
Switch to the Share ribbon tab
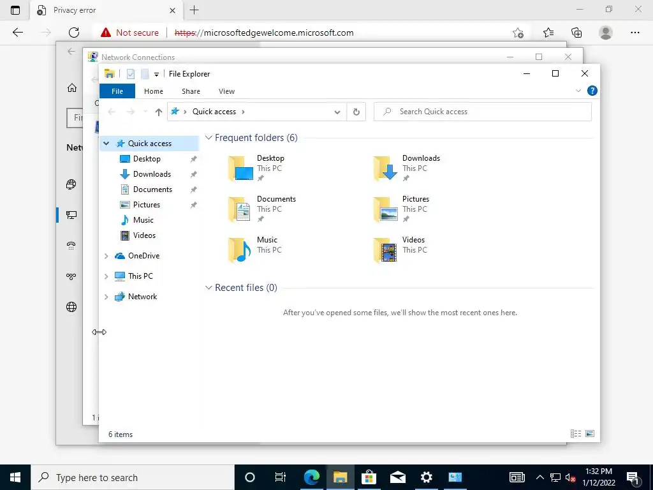tap(191, 91)
